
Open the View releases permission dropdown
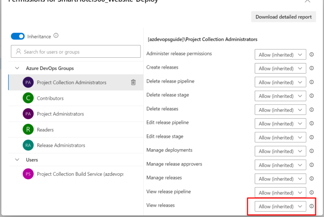click(280, 206)
